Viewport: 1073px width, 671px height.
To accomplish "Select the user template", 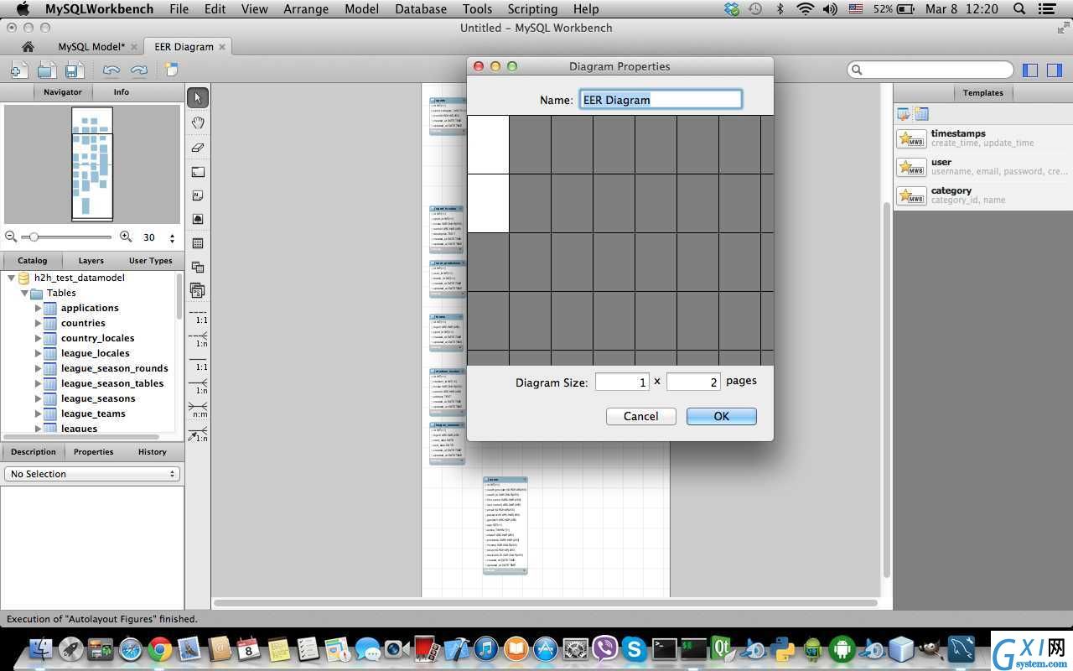I will coord(982,166).
